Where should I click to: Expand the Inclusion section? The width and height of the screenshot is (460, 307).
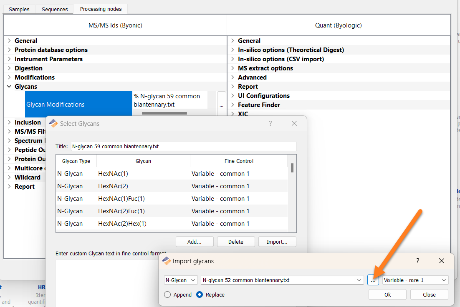[9, 122]
